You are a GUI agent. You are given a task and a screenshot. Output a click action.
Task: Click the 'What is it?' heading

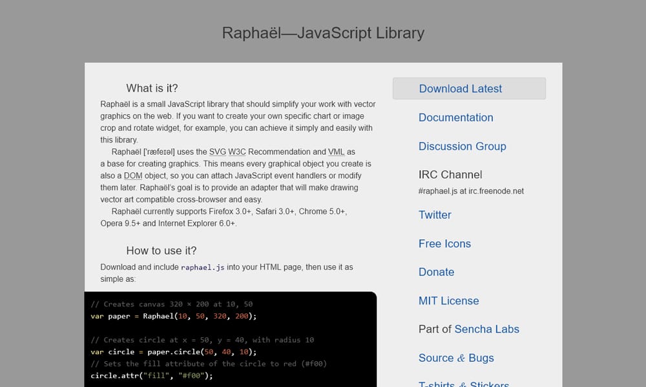(x=152, y=88)
